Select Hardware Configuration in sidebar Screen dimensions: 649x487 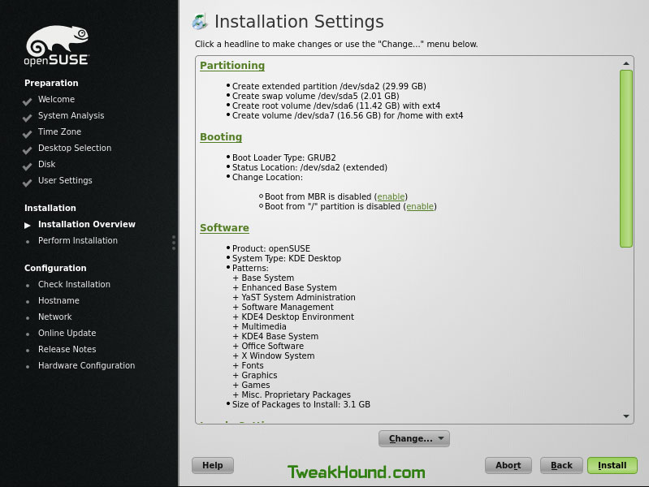point(86,366)
